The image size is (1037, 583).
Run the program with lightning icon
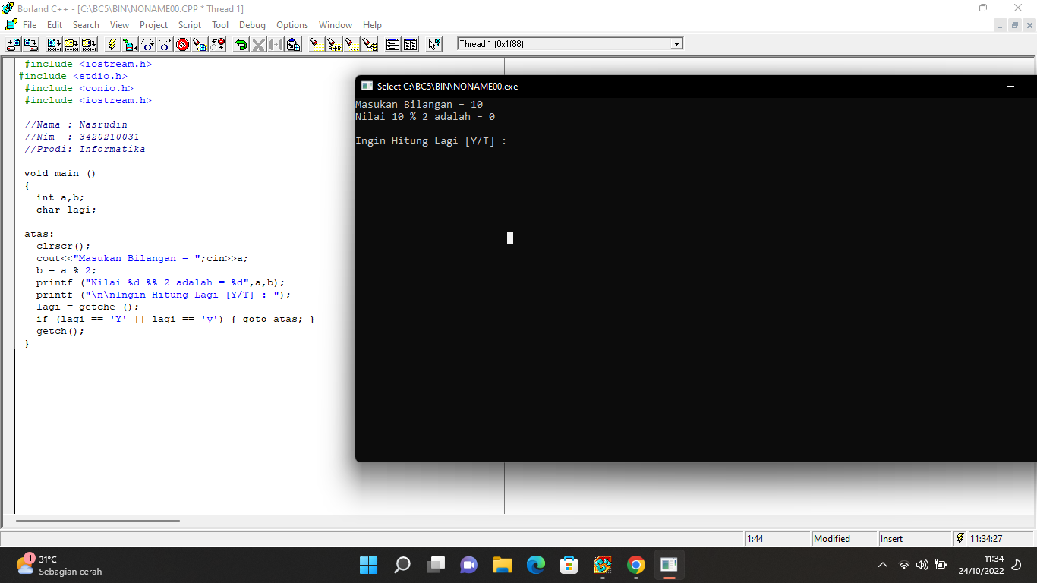[x=112, y=44]
